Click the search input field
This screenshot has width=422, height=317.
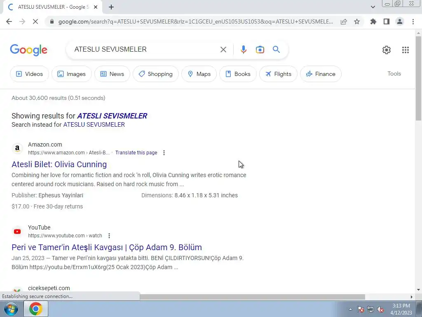point(145,50)
